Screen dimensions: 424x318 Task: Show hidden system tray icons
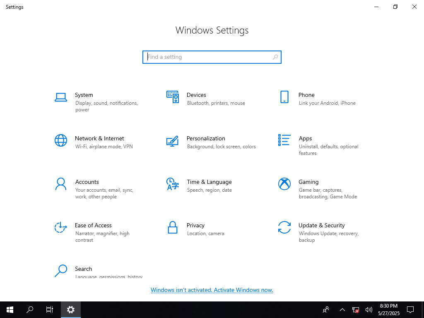(342, 310)
